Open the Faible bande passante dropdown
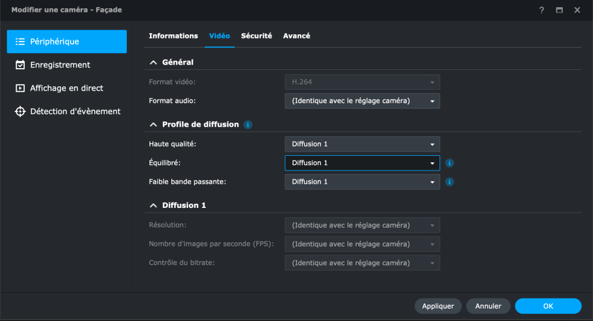The height and width of the screenshot is (321, 593). [362, 182]
